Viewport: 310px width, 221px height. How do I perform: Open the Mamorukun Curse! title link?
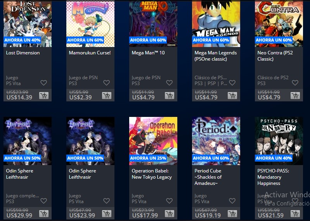(90, 53)
